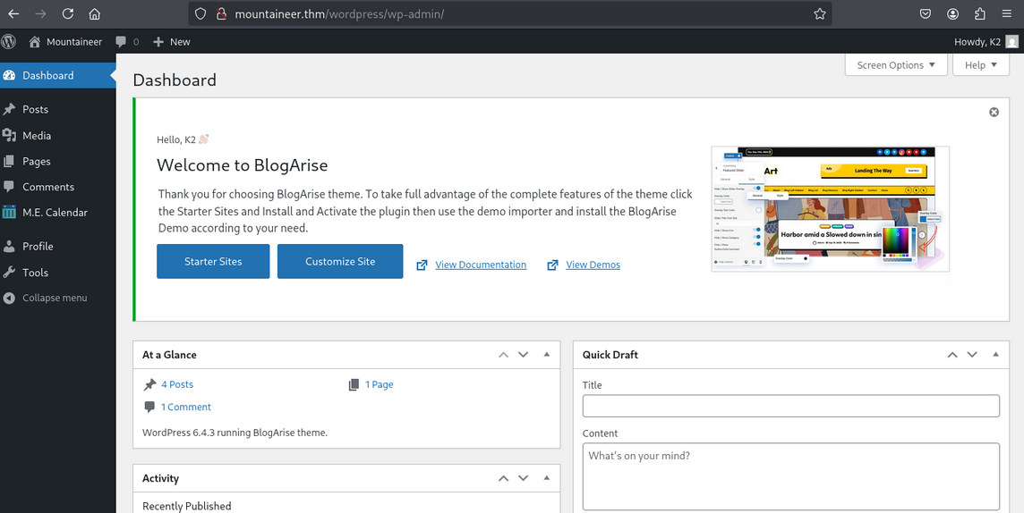
Task: Click the K2 user avatar
Action: pyautogui.click(x=1011, y=42)
